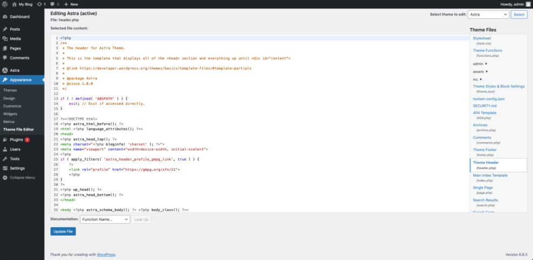533x260 pixels.
Task: Click line number 14 in editor gutter
Action: click(56, 103)
